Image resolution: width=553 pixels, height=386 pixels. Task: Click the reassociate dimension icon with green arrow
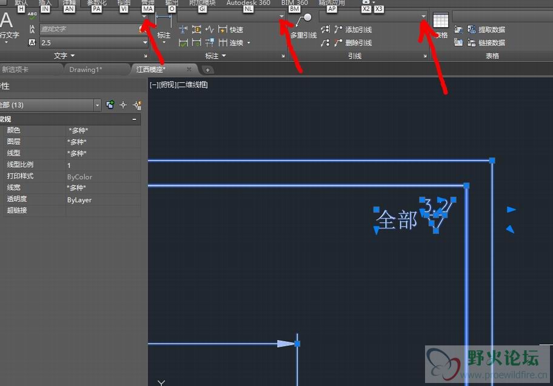(196, 42)
